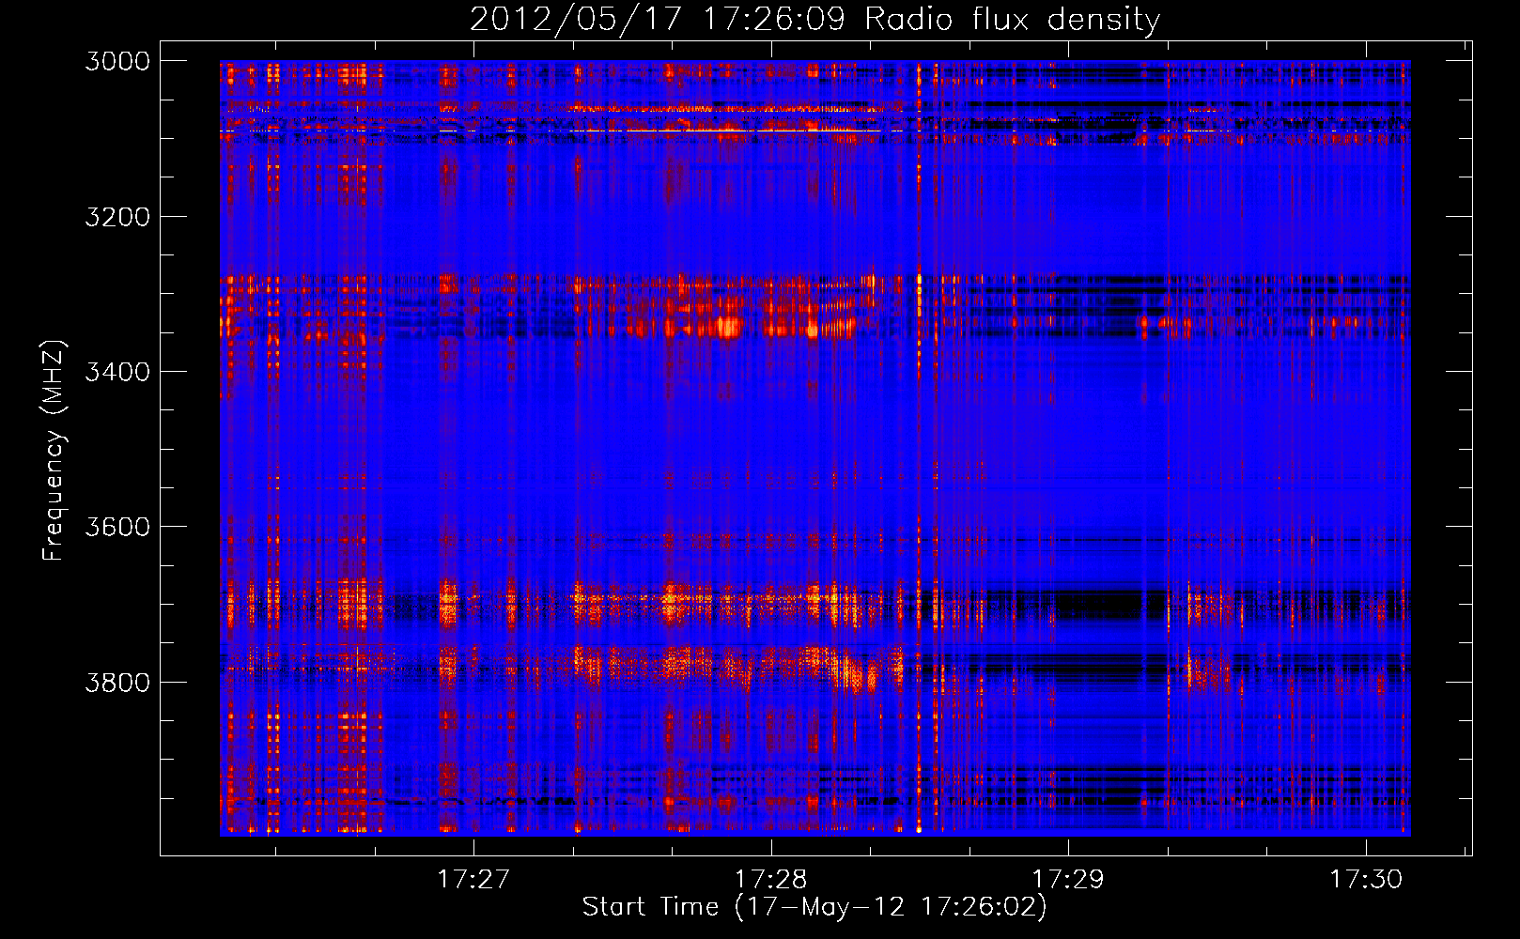Click the 'Start Time (17-May-12 17:26:02)' label

[814, 907]
